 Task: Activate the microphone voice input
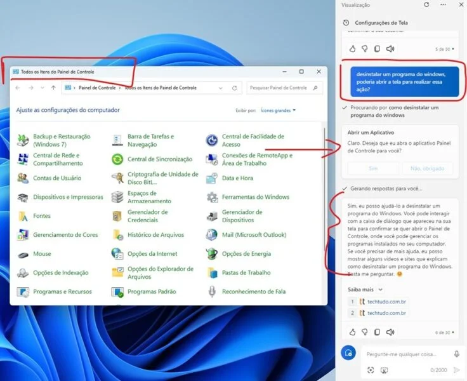(457, 354)
